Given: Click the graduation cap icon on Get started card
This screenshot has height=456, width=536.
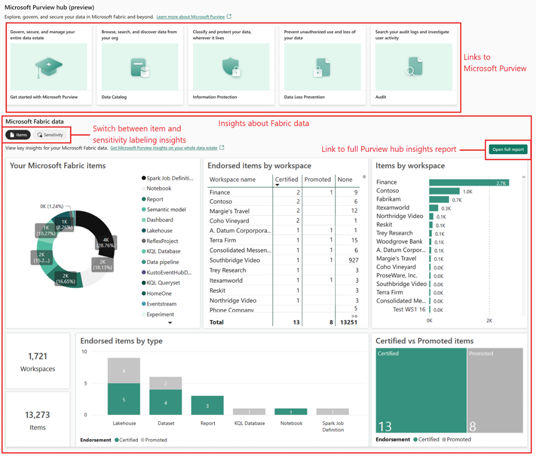Looking at the screenshot, I should (49, 68).
